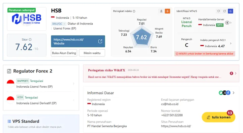The image size is (243, 133).
Task: Click the Peringatan risiko WikiFX title
Action: tap(107, 70)
